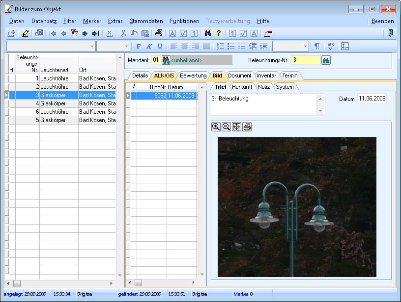Switch to the Details tab
Viewport: 401px width, 302px height.
coord(140,75)
